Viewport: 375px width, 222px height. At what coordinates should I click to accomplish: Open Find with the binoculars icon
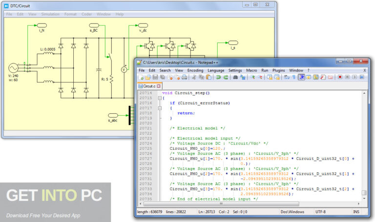235,77
